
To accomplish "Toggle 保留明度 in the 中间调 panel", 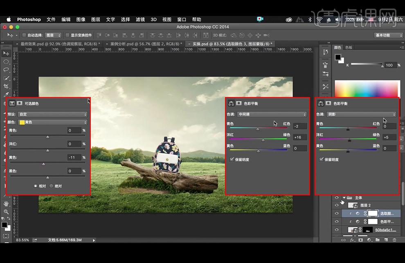I will coord(232,159).
